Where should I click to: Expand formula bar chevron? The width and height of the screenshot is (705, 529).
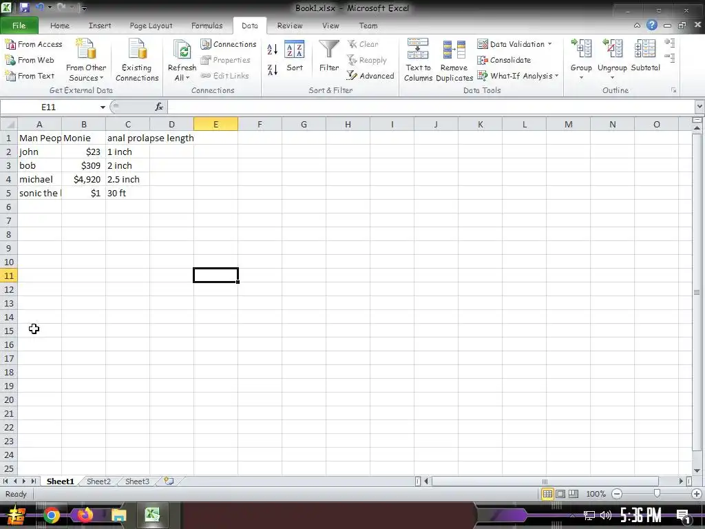(699, 107)
